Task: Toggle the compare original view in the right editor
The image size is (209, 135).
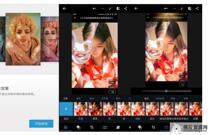Action: pyautogui.click(x=190, y=8)
